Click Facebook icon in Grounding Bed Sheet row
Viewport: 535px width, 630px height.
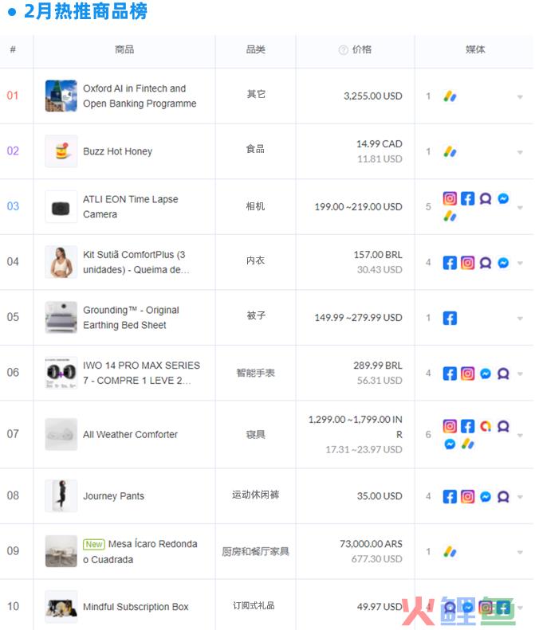[x=450, y=319]
